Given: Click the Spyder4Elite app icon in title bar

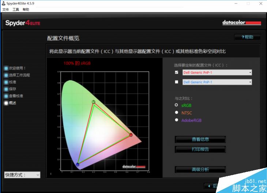Looking at the screenshot, I should click(3, 3).
